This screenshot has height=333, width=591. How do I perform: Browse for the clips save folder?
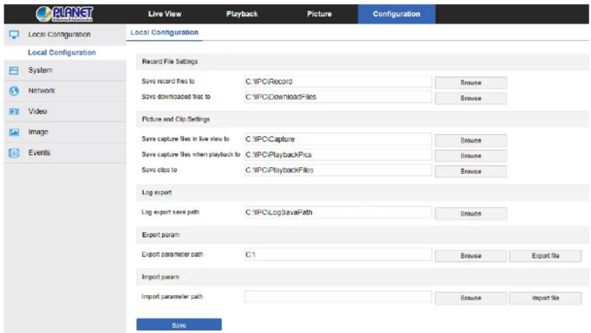(x=471, y=171)
